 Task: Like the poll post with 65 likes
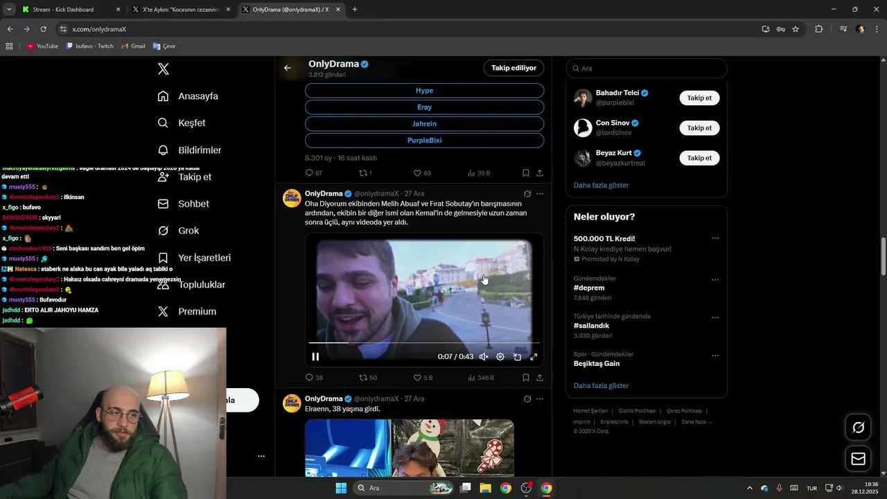click(422, 173)
